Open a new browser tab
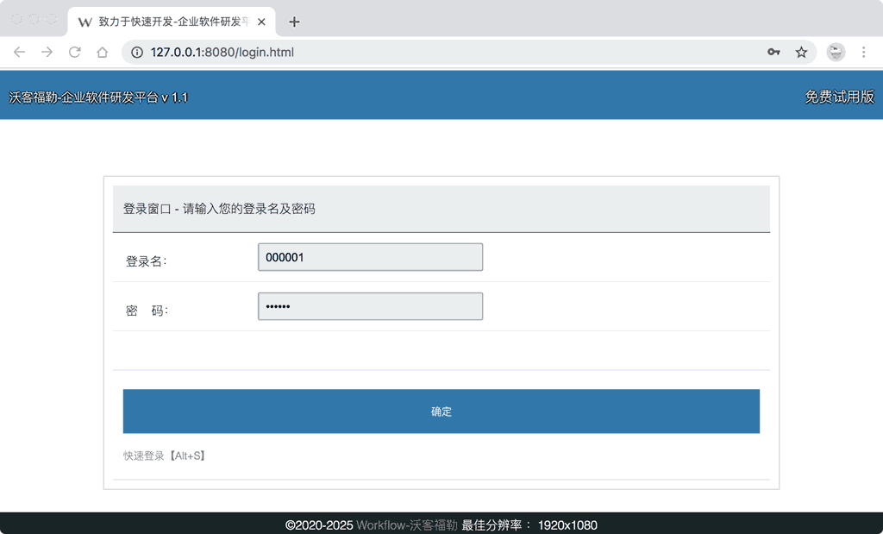The image size is (883, 534). pos(294,22)
